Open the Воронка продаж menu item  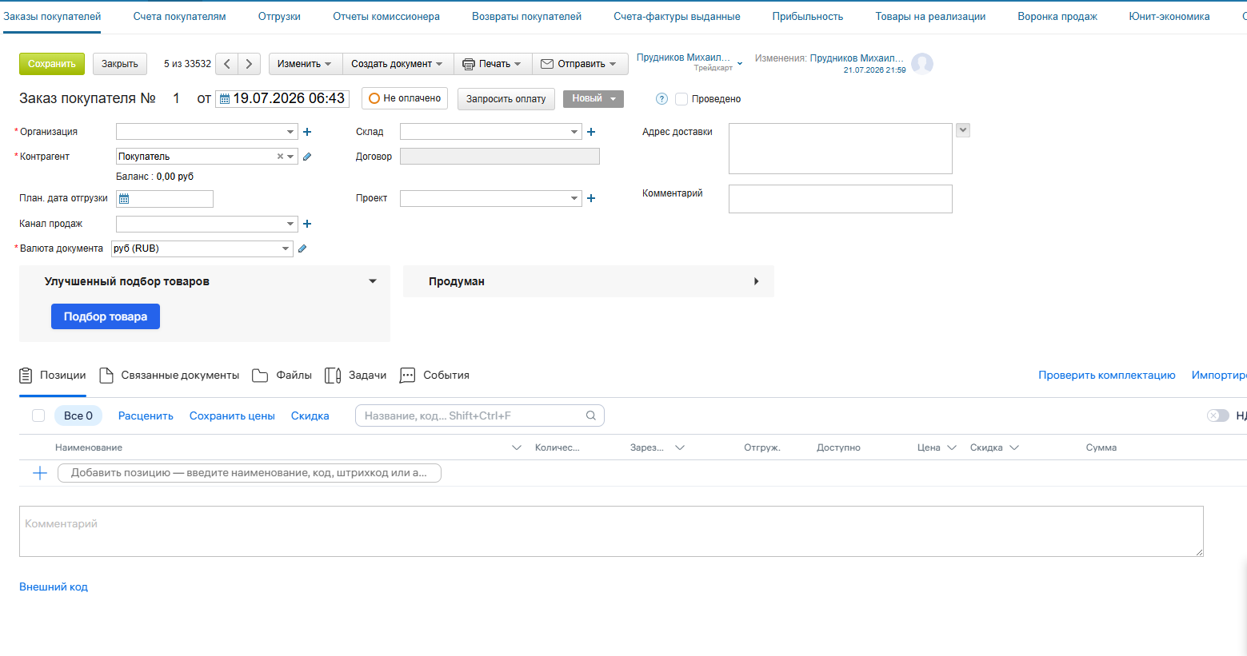(x=1057, y=16)
